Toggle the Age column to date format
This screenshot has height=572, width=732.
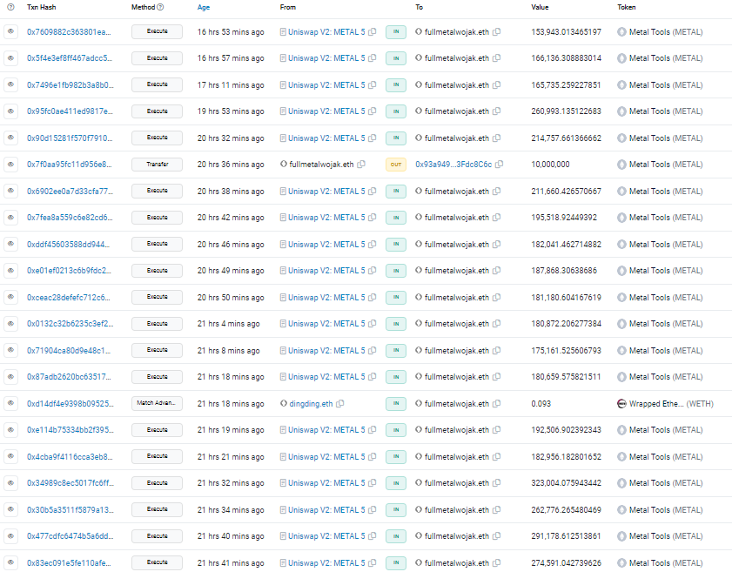tap(204, 7)
